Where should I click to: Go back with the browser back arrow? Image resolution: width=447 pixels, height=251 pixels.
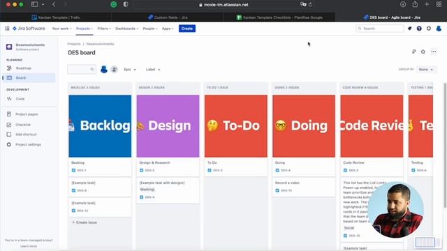[54, 4]
